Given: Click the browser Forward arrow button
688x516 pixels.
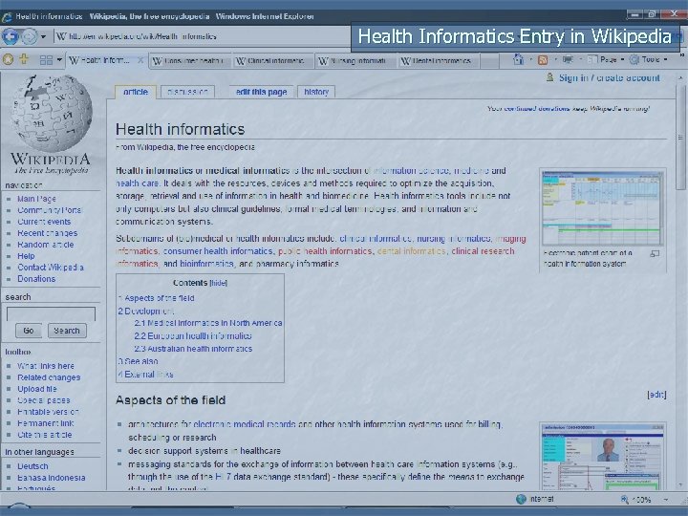Looking at the screenshot, I should click(x=29, y=36).
